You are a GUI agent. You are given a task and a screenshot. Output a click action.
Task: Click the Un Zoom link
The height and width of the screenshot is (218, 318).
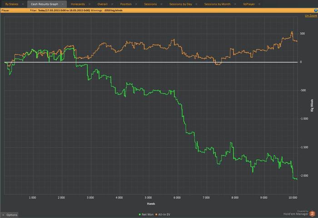tap(311, 15)
